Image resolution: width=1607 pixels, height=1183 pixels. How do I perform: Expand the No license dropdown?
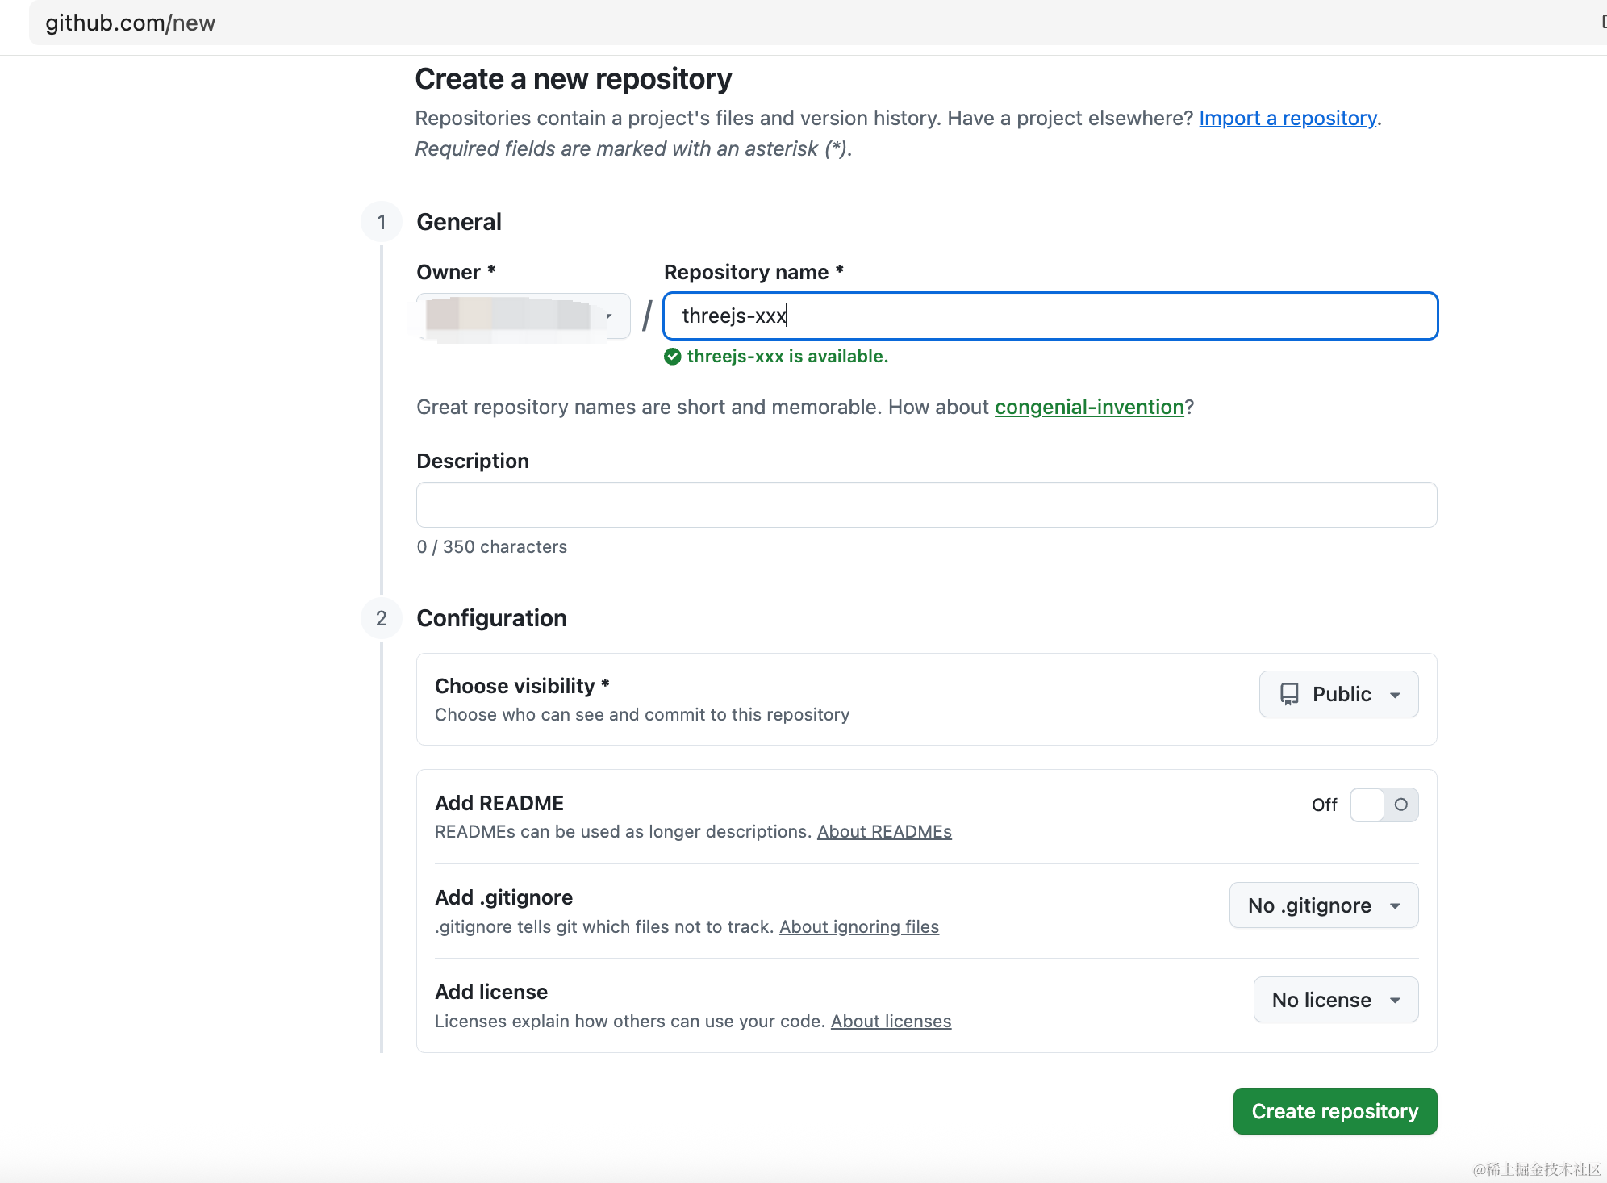click(1336, 1000)
